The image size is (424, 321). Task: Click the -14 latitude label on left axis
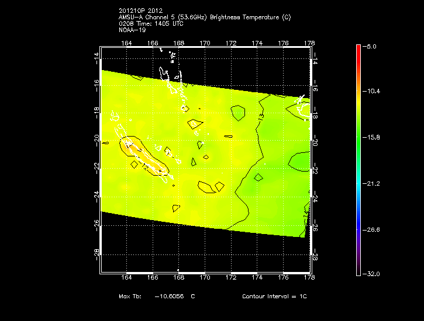click(96, 57)
